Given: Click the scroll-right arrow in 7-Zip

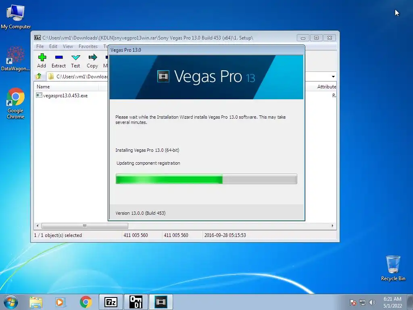Looking at the screenshot, I should tap(332, 226).
